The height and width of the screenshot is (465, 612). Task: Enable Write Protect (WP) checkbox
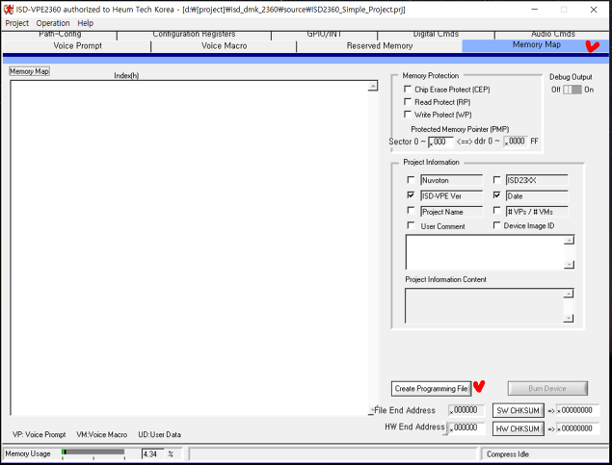408,115
